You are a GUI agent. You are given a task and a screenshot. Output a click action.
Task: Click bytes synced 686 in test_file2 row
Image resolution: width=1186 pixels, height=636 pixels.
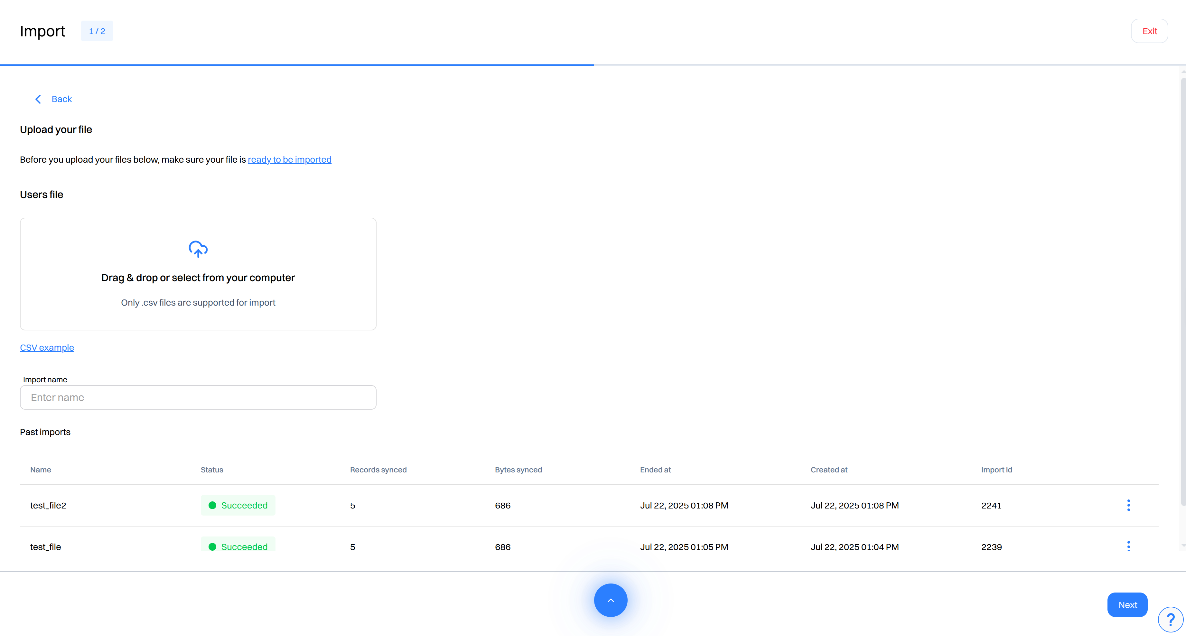[x=503, y=505]
